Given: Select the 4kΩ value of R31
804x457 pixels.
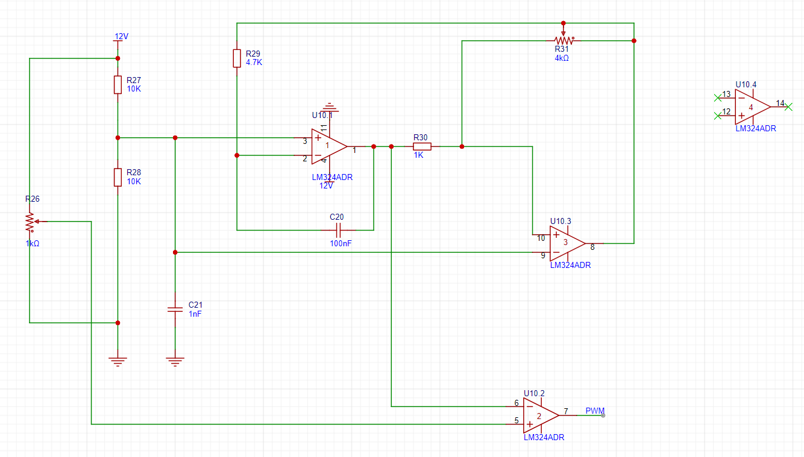Looking at the screenshot, I should tap(562, 58).
